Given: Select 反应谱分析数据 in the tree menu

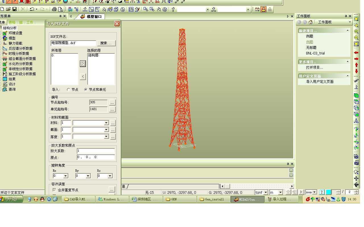Looking at the screenshot, I should 20,48.
